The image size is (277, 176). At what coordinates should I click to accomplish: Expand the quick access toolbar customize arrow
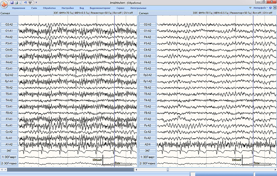tap(36, 3)
